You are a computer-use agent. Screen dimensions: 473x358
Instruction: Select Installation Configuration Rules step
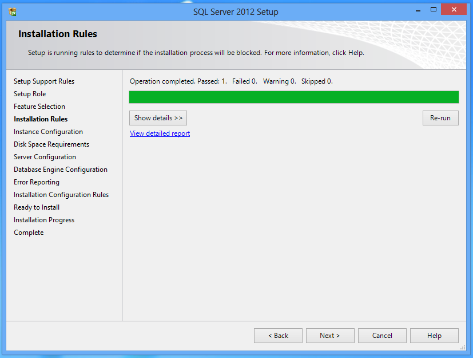point(61,195)
